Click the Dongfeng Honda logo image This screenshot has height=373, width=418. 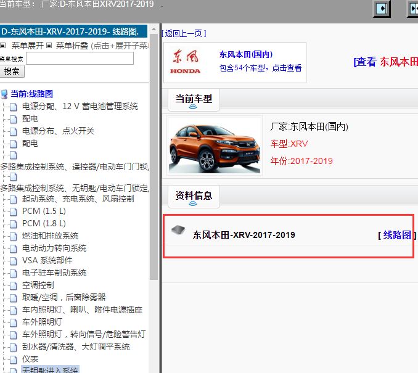(186, 62)
